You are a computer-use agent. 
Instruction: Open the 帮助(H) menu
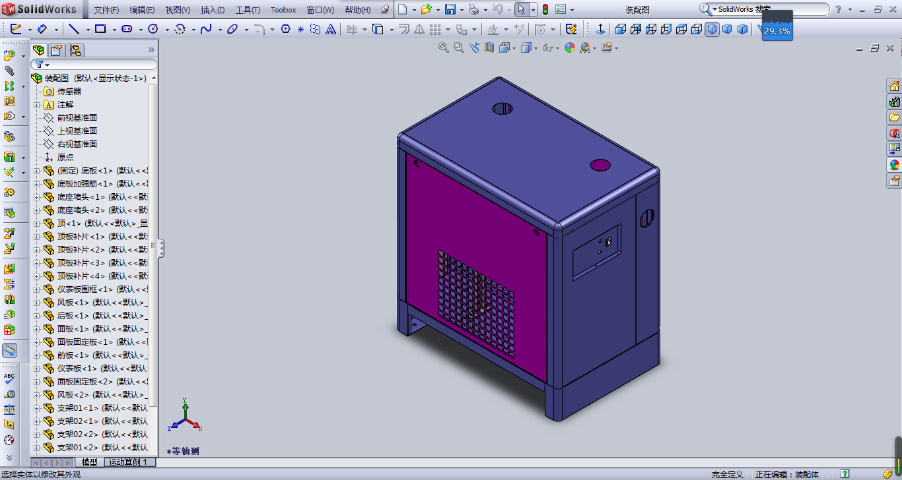tap(358, 10)
